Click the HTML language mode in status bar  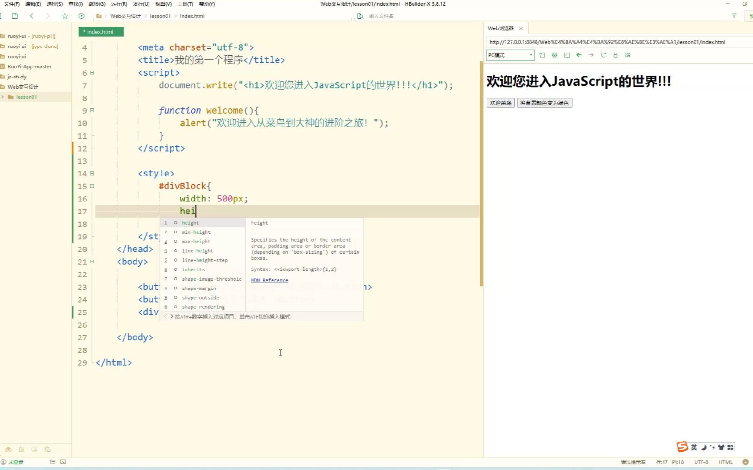[x=726, y=462]
